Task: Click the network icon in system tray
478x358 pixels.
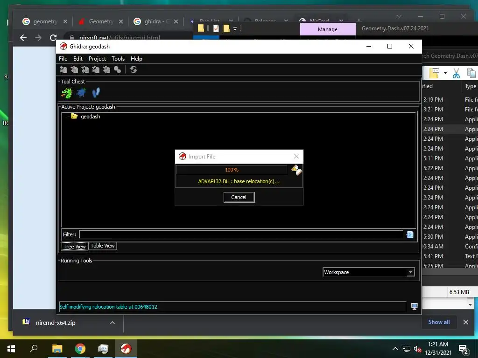Action: (x=407, y=349)
